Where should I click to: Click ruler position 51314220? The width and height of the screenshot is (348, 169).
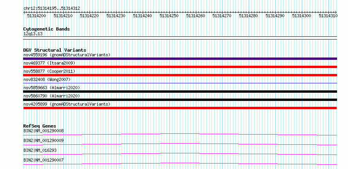tap(90, 16)
